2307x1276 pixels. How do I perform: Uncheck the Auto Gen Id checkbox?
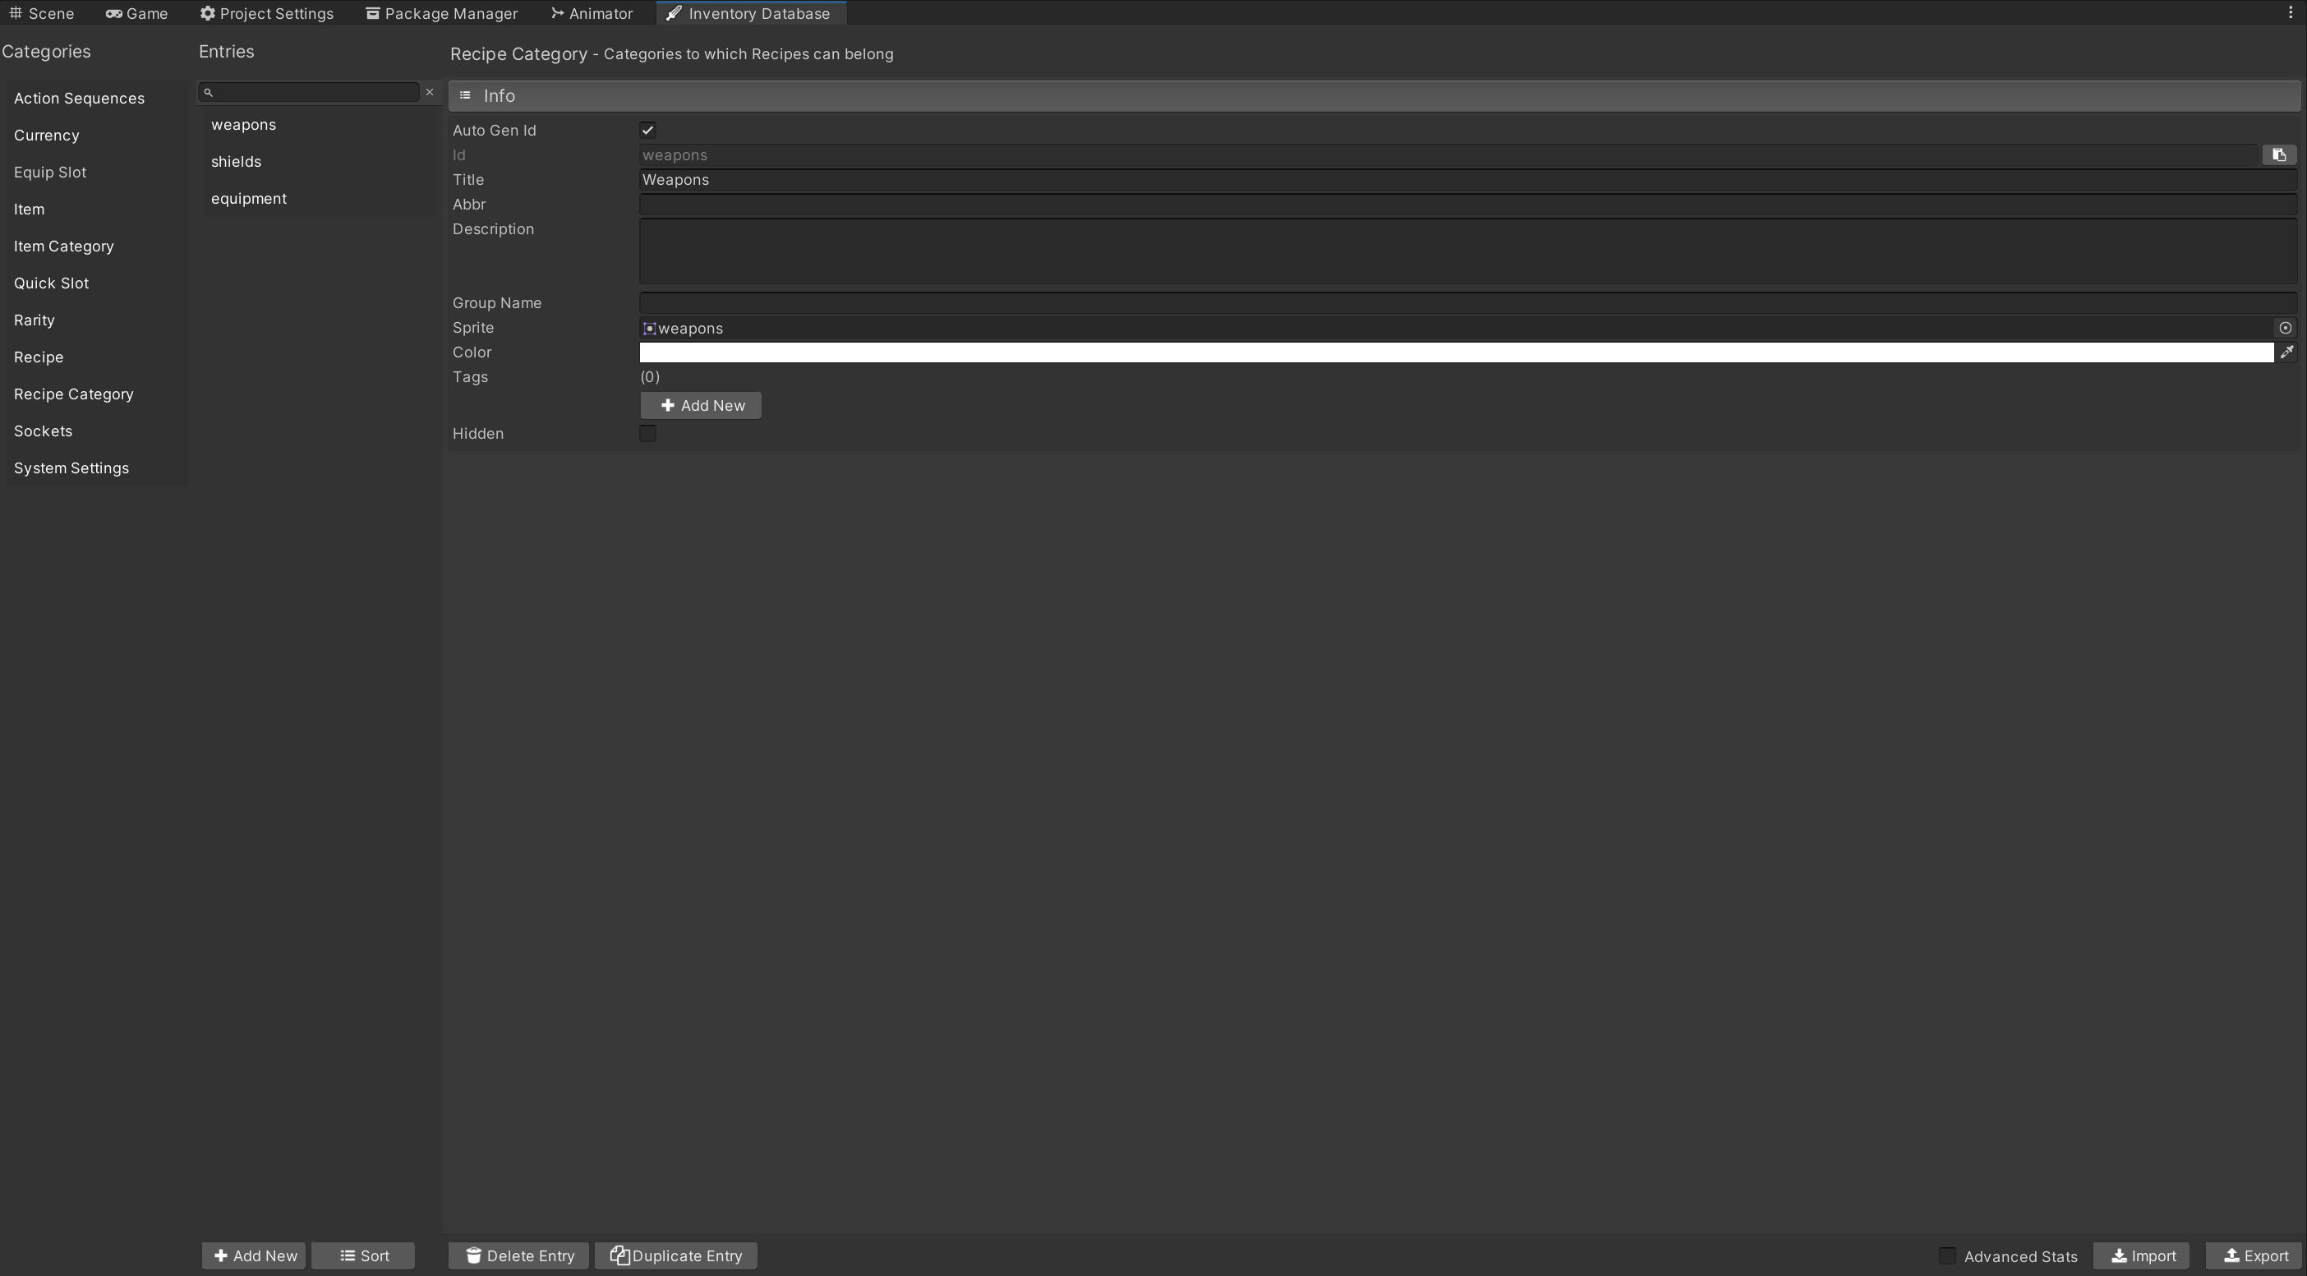647,131
